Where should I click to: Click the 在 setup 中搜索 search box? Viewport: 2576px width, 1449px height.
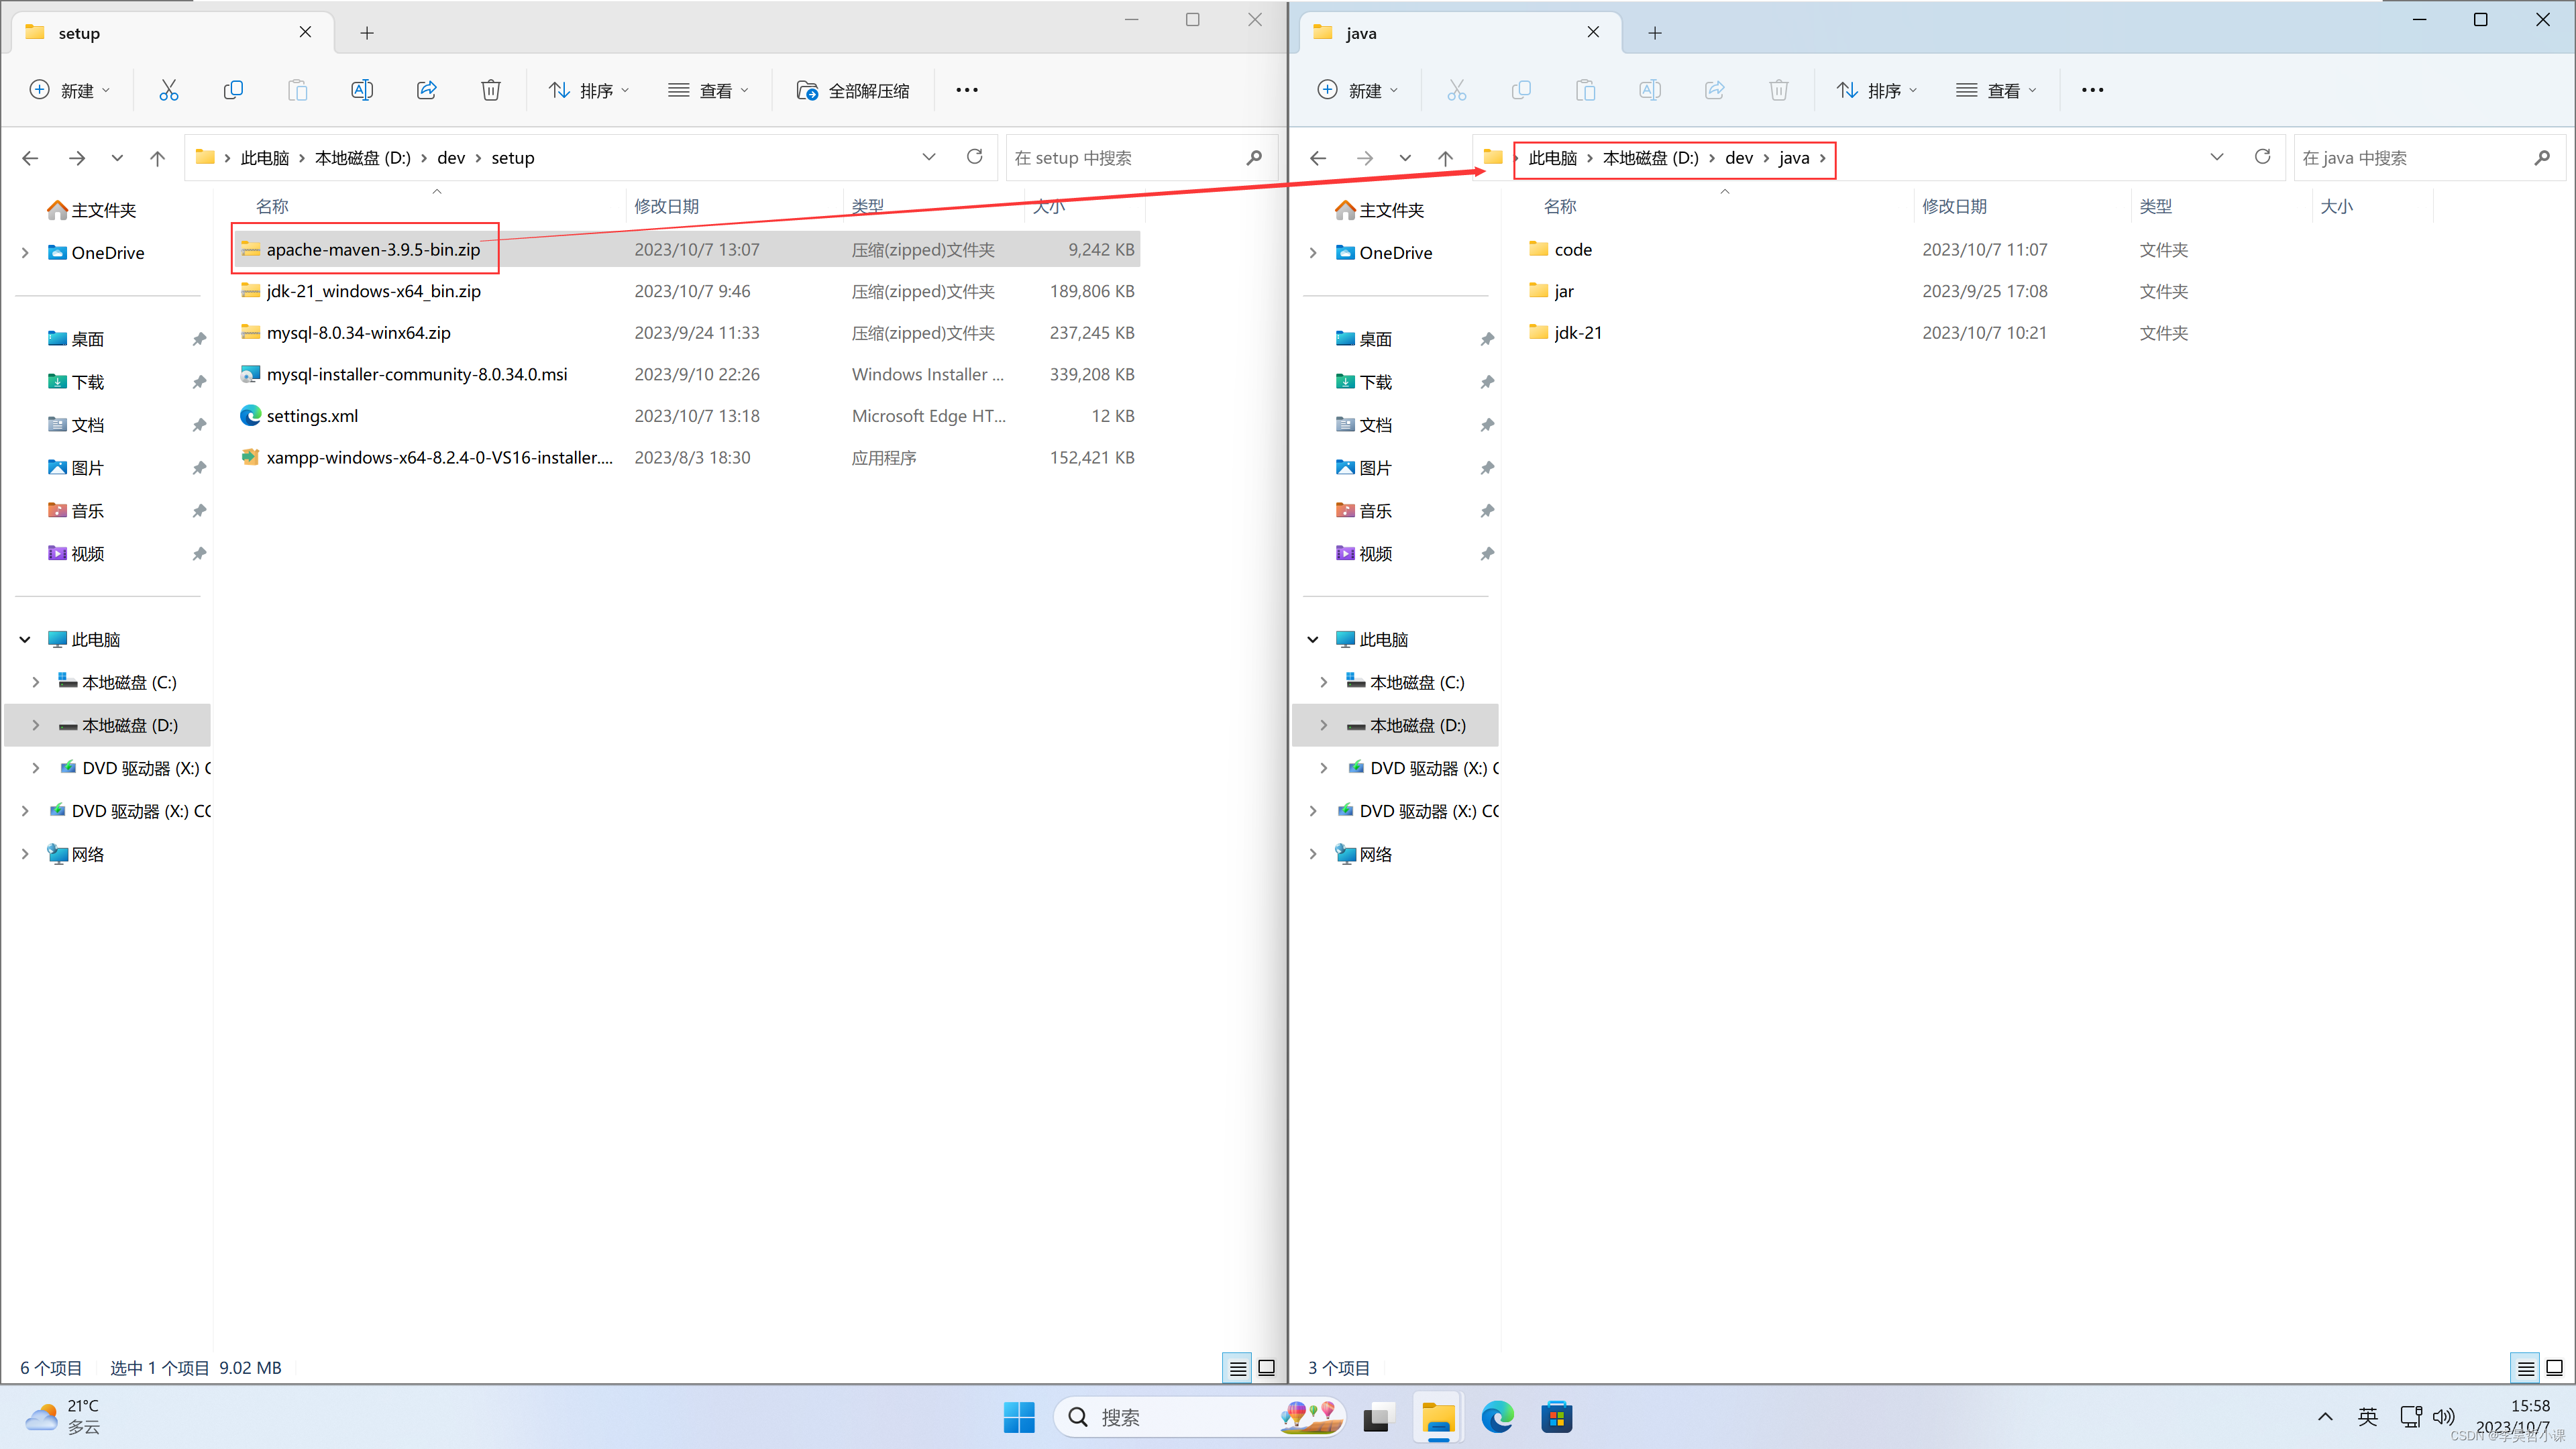tap(1140, 158)
